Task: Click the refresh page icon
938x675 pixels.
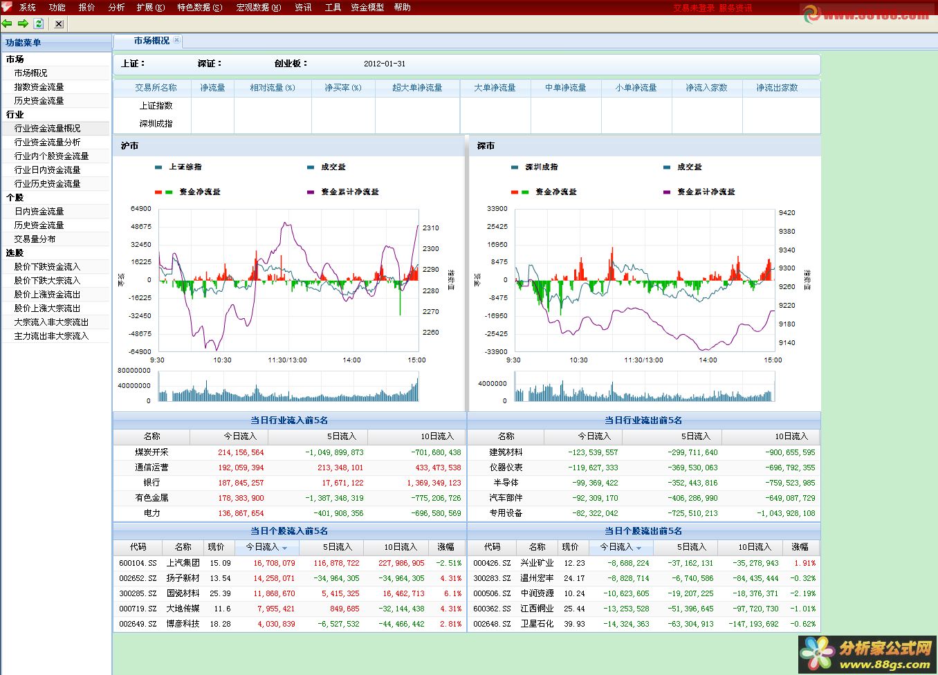Action: coord(39,24)
